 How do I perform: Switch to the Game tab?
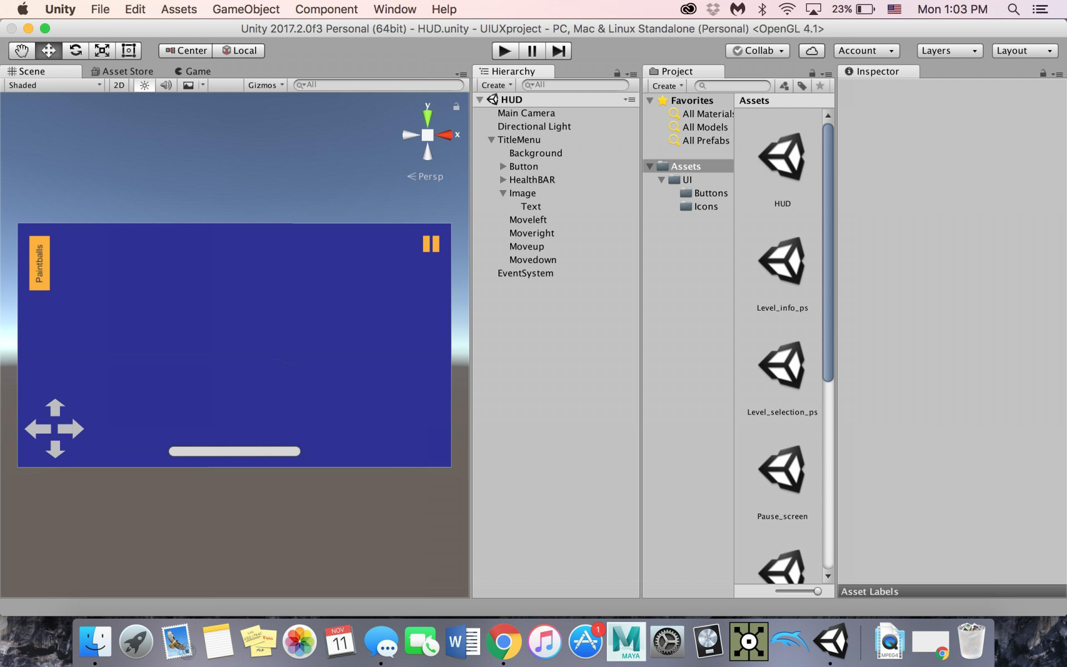point(192,71)
